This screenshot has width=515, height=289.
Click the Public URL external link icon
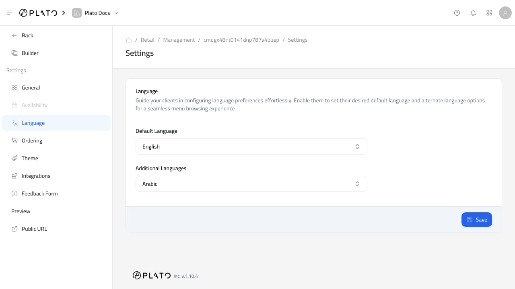coord(14,229)
